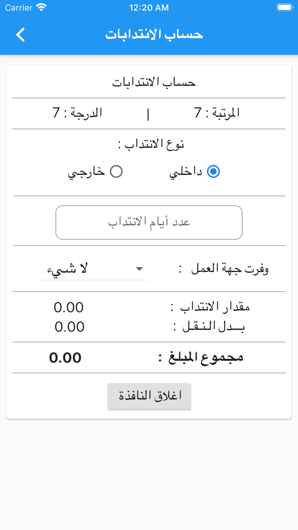
Task: Expand options under وفرت جهة العمل field
Action: point(94,269)
